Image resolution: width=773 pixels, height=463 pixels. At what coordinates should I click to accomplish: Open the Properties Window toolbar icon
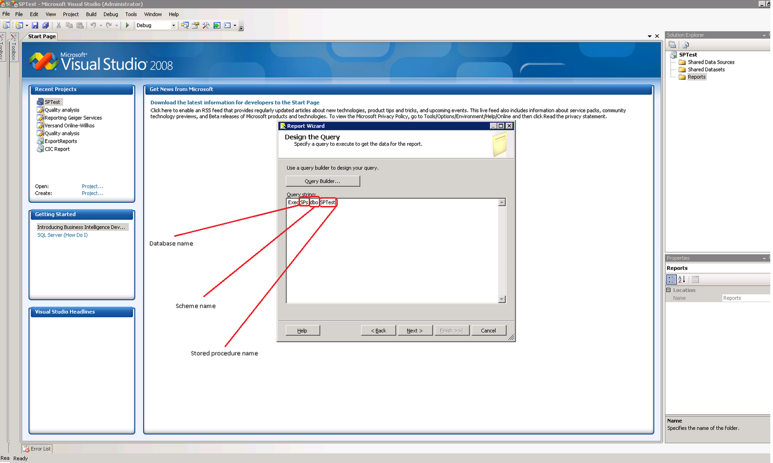[196, 26]
